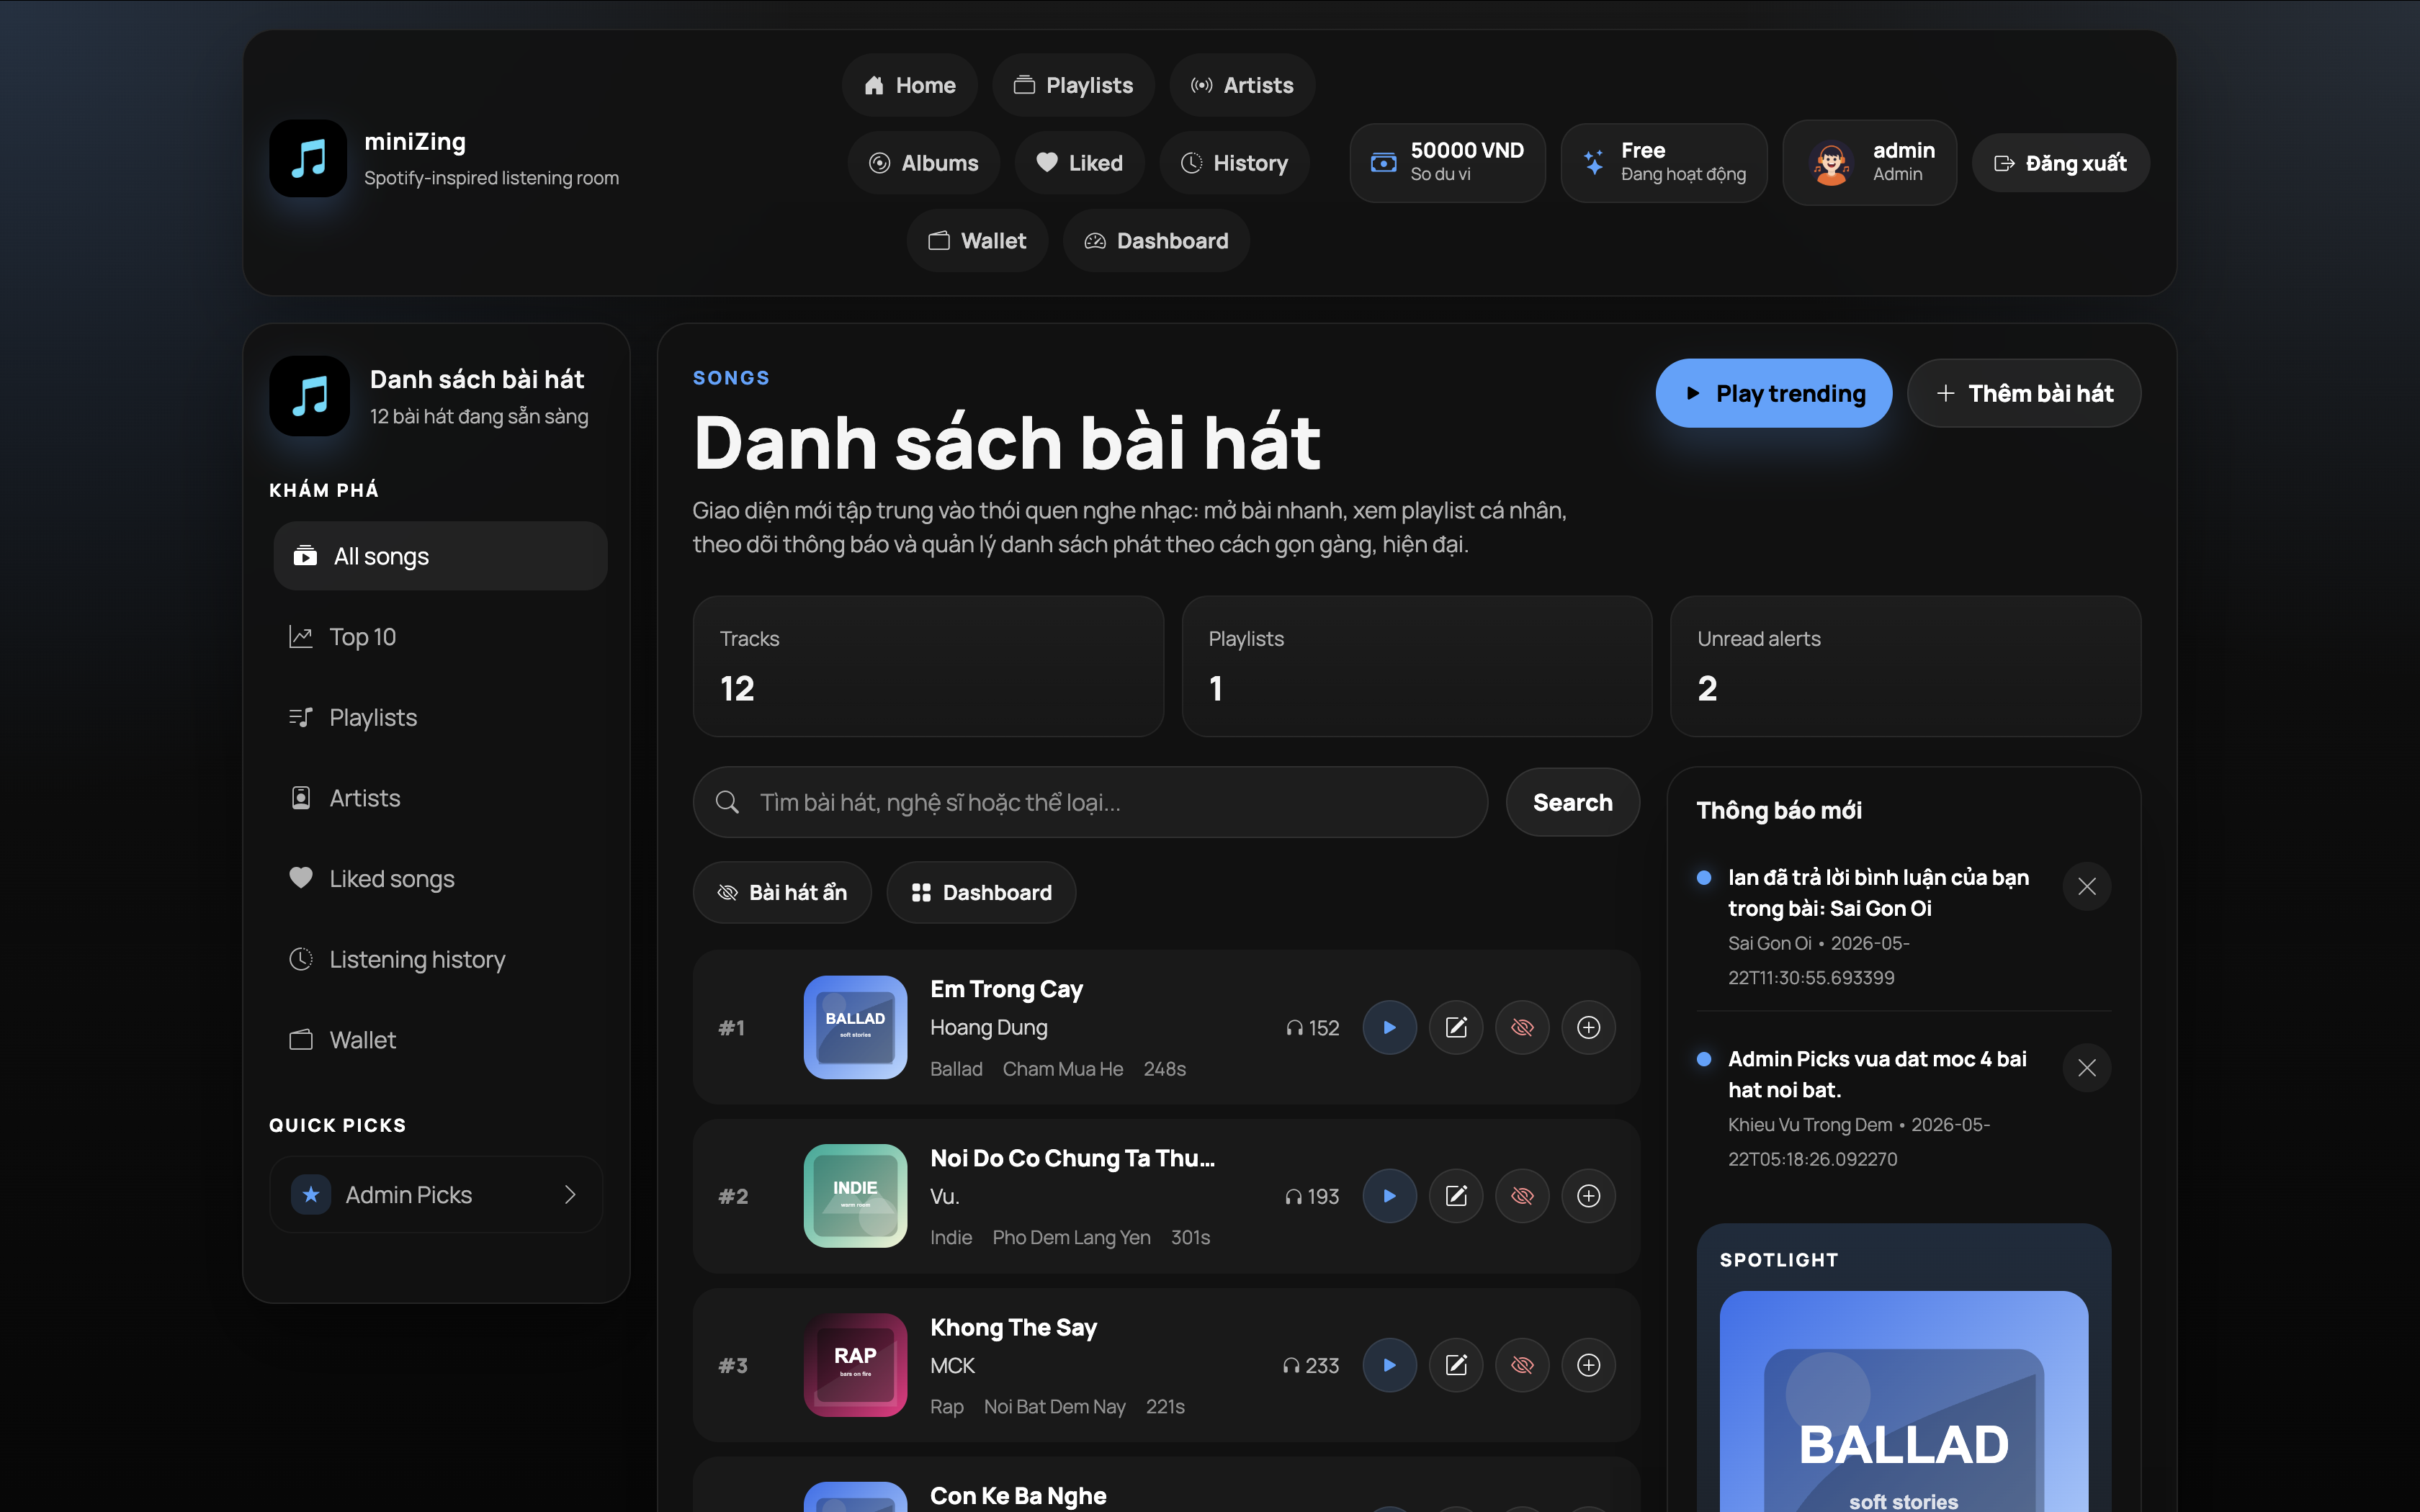
Task: Dismiss the lan comment reply notification
Action: pyautogui.click(x=2087, y=886)
